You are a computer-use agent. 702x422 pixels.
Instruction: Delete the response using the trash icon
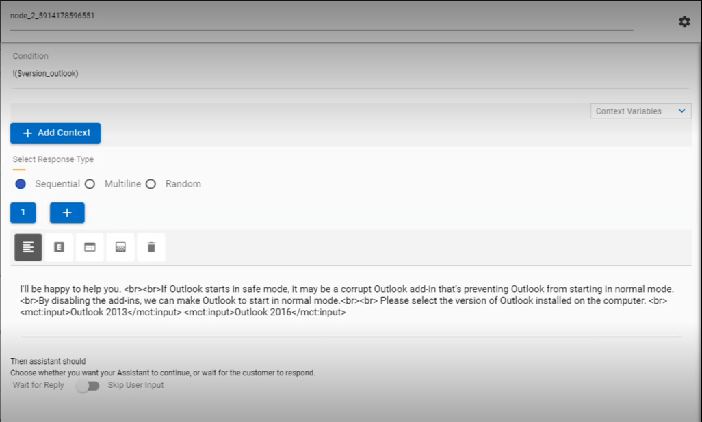pyautogui.click(x=151, y=247)
